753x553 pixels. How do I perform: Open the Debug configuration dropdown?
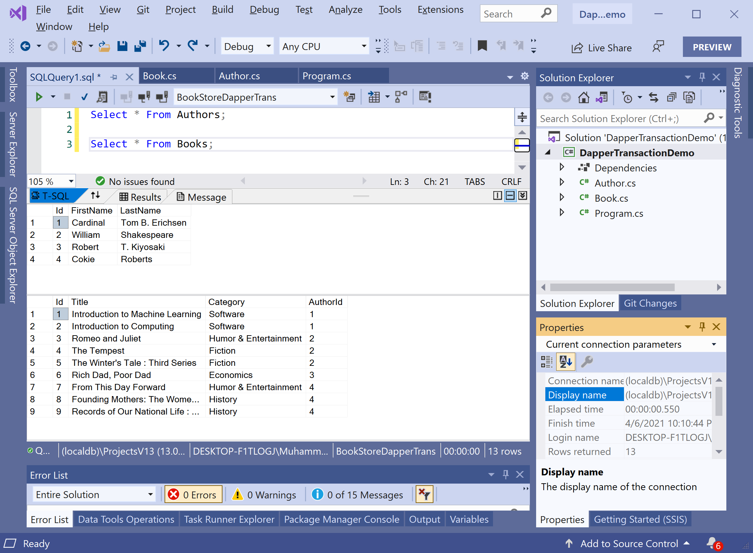268,46
